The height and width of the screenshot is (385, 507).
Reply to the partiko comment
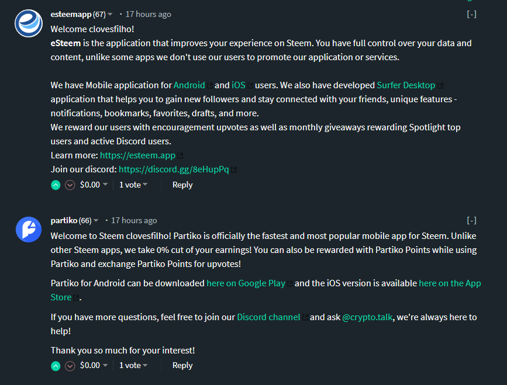pos(182,365)
